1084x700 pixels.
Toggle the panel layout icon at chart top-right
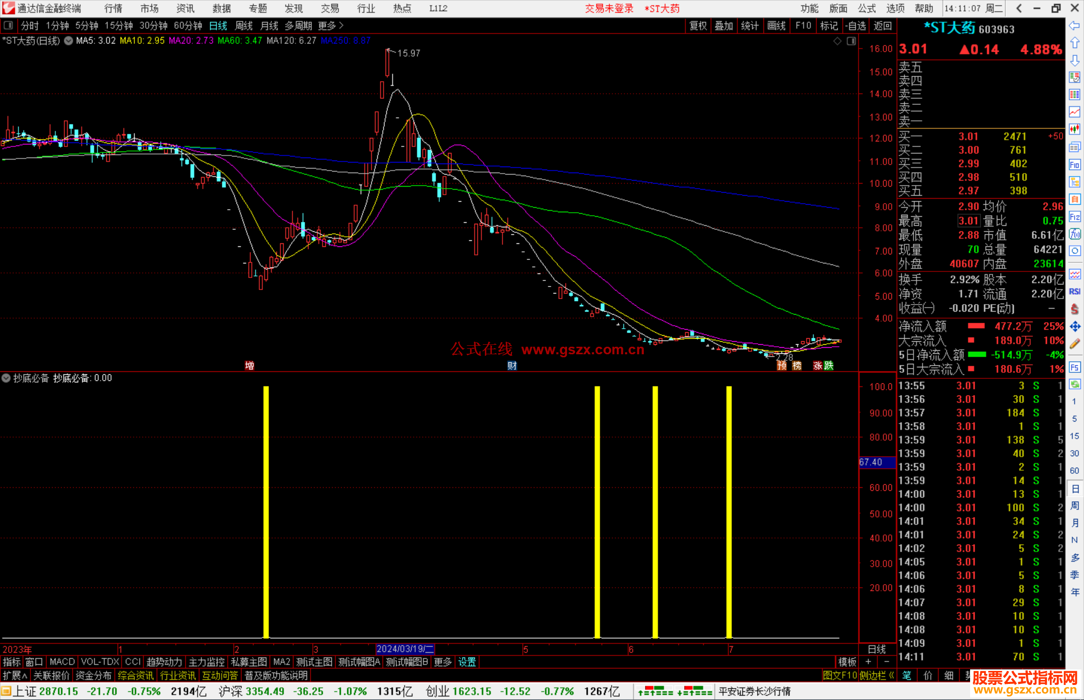(851, 41)
